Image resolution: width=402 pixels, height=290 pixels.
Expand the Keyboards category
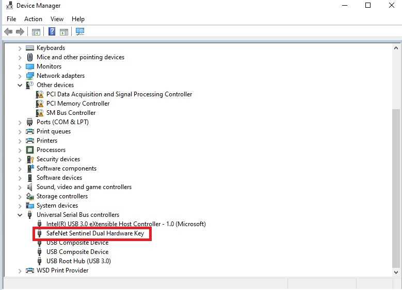click(x=20, y=48)
